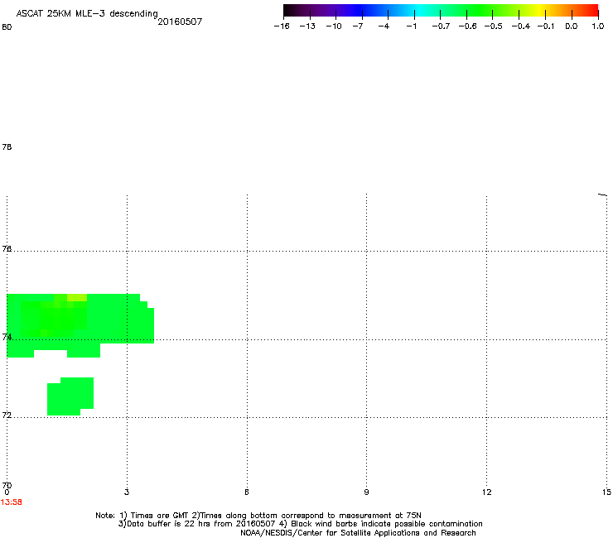This screenshot has width=613, height=538.
Task: Click the note line 'Data buffer is 22 hrs'
Action: coord(300,524)
